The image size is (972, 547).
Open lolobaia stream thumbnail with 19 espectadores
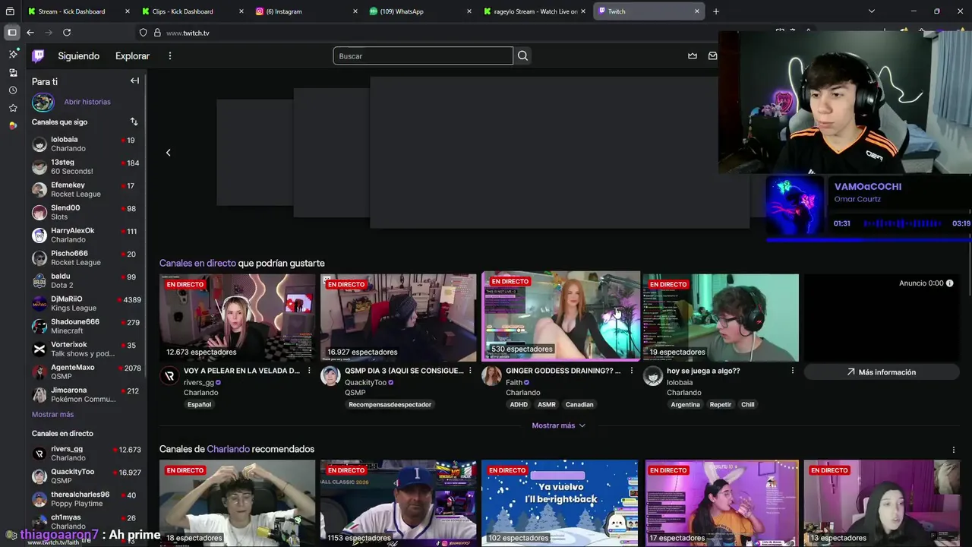click(x=721, y=318)
